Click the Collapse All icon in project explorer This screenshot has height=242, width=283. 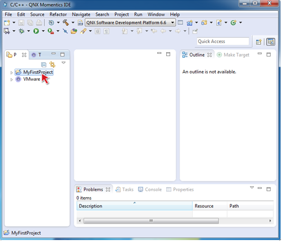(x=44, y=64)
